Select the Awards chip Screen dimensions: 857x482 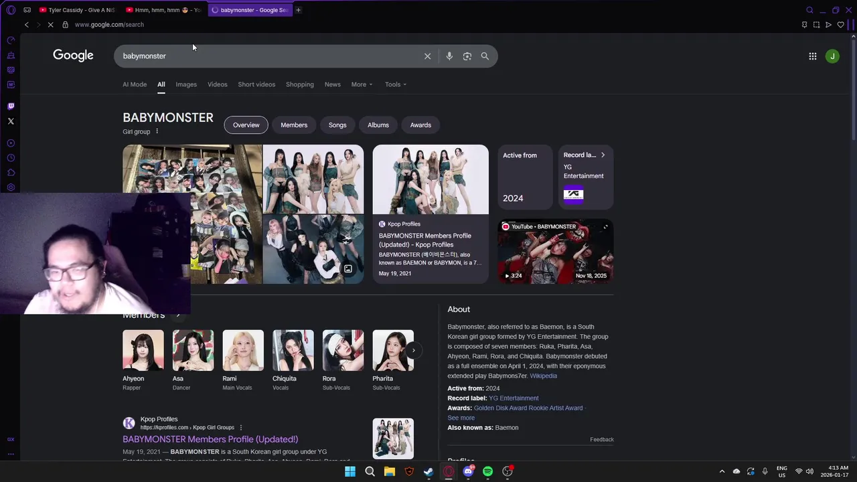coord(420,125)
